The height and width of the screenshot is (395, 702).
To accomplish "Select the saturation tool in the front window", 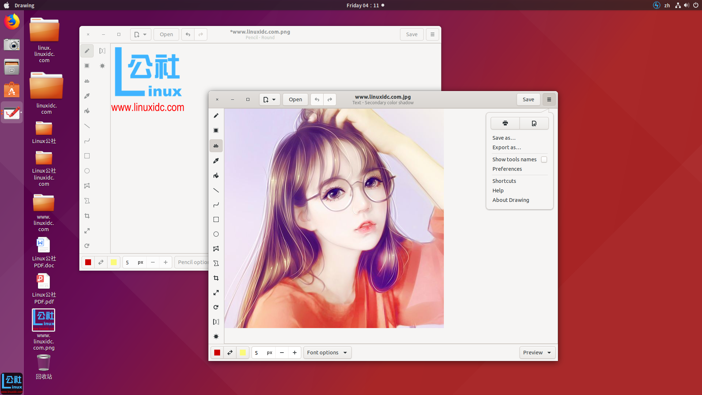I will pyautogui.click(x=216, y=337).
